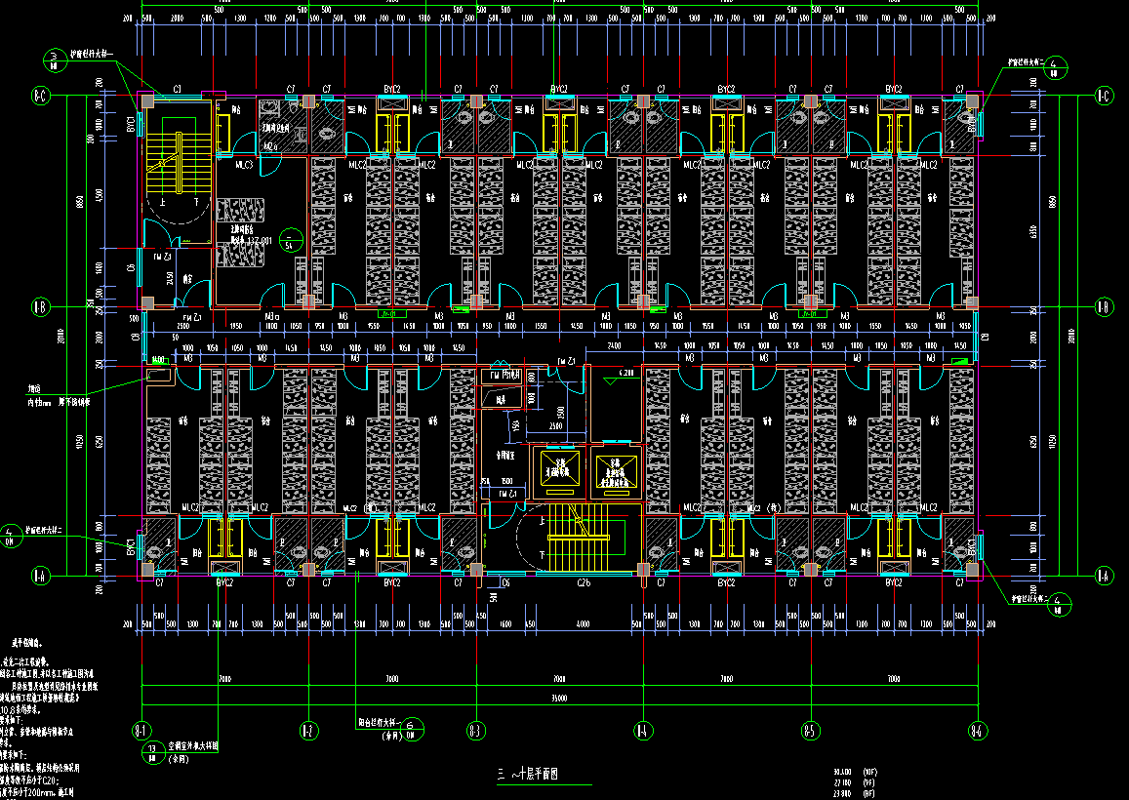Click the 8-6 axis bubble at bottom right
The image size is (1129, 800).
(x=978, y=730)
